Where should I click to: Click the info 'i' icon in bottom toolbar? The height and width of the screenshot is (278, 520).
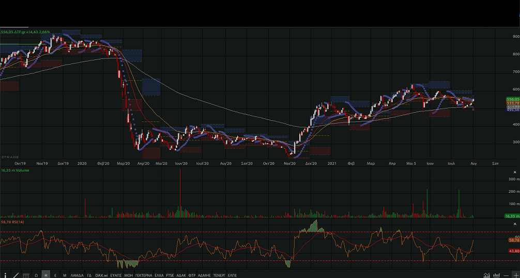[x=5, y=275]
